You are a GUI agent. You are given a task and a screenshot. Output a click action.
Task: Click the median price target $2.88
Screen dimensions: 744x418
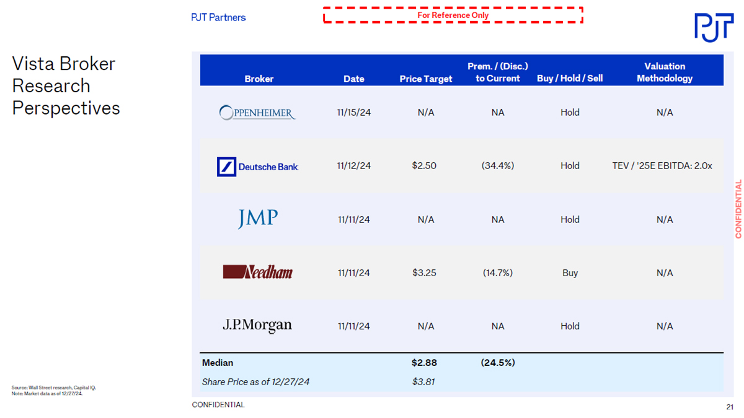pyautogui.click(x=424, y=363)
